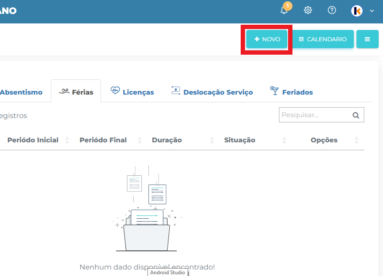
Task: Switch to the Feriados tab
Action: point(292,92)
